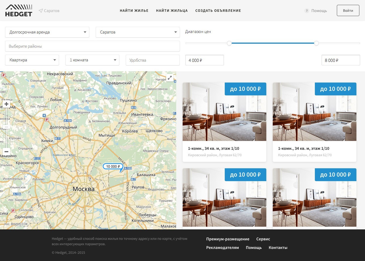Open the Премиум-размещение footer link
Viewport: 365px width, 261px height.
click(x=228, y=239)
